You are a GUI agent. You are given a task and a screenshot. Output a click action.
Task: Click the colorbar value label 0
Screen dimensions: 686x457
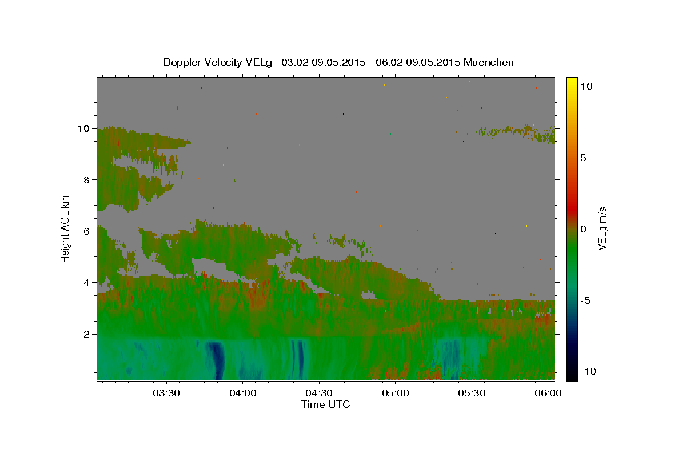pyautogui.click(x=583, y=229)
